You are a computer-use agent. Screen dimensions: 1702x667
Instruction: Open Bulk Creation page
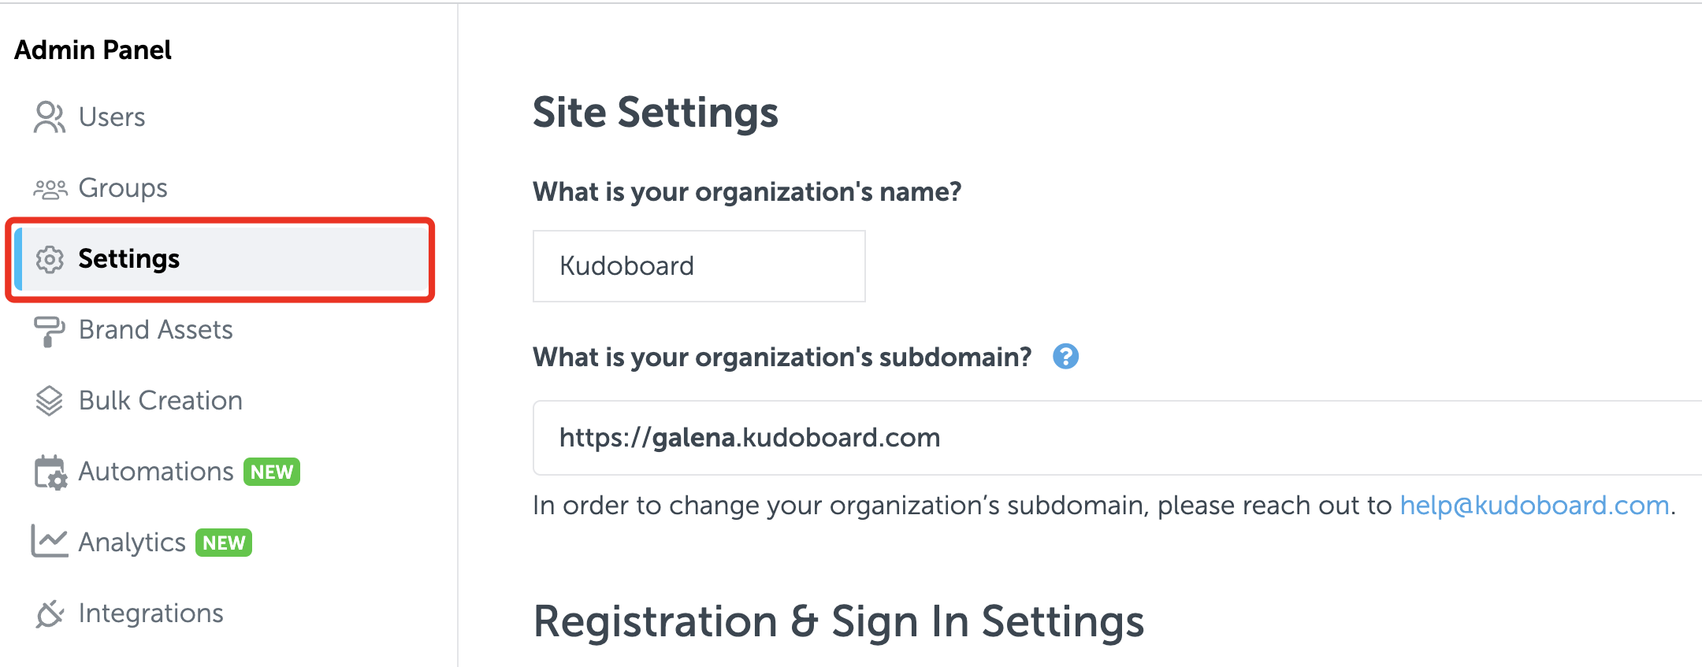tap(161, 401)
